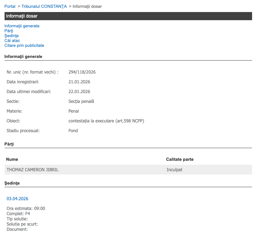Click the dark Informații dosar header bar

[x=128, y=16]
